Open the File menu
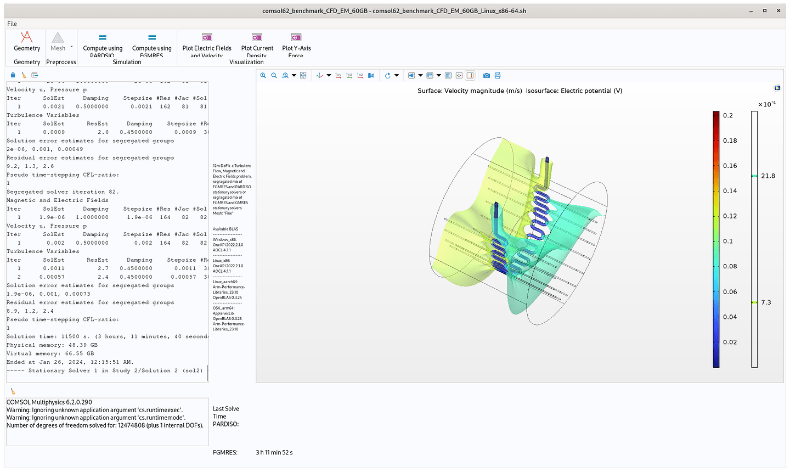Image resolution: width=790 pixels, height=472 pixels. [12, 24]
